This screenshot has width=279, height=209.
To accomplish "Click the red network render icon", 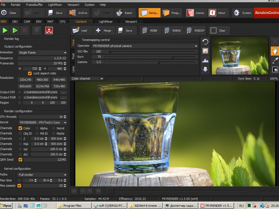I will [49, 30].
